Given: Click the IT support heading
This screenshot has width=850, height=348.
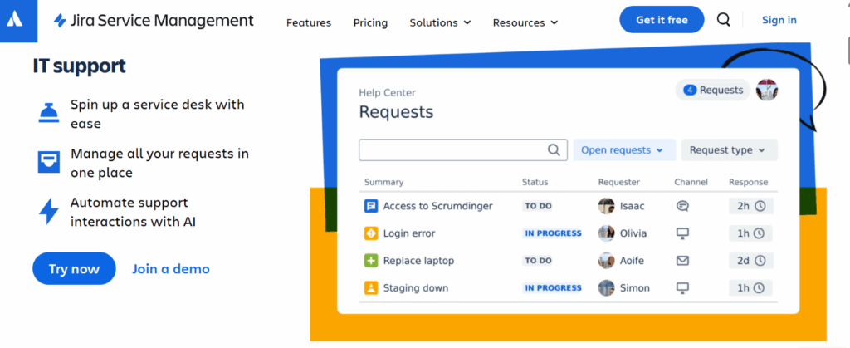Looking at the screenshot, I should tap(79, 66).
